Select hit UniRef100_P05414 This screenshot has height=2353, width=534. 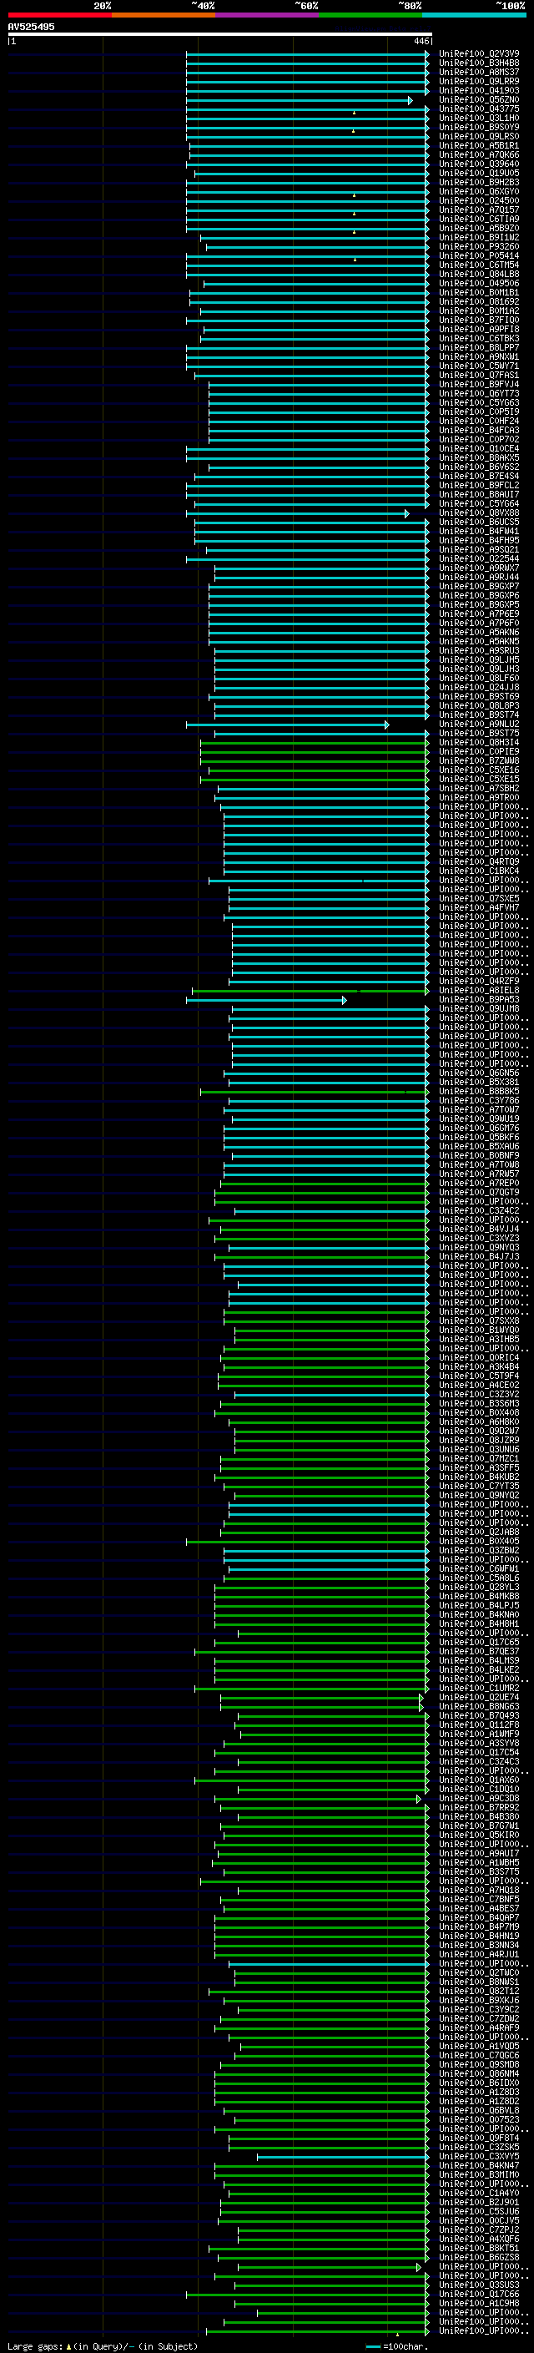pos(479,255)
